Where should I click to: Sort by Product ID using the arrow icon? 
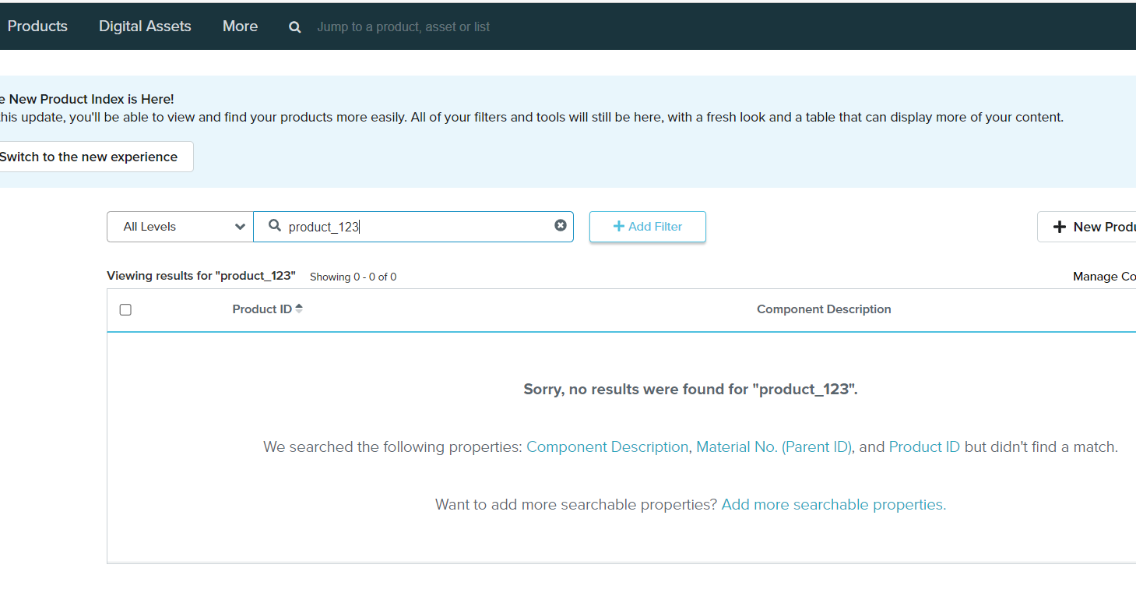pyautogui.click(x=299, y=309)
